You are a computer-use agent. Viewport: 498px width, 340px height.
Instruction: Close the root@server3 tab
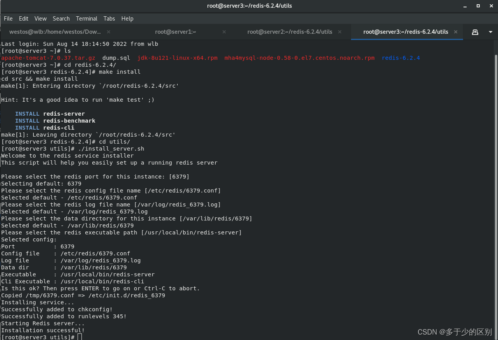pos(456,32)
